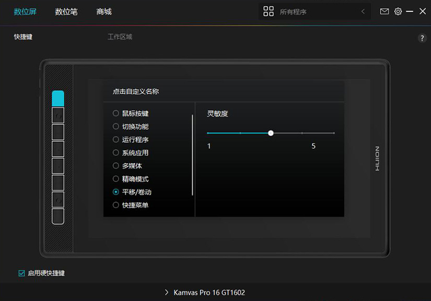The width and height of the screenshot is (431, 301).
Task: Open the 快捷键 sub-tab
Action: 23,37
